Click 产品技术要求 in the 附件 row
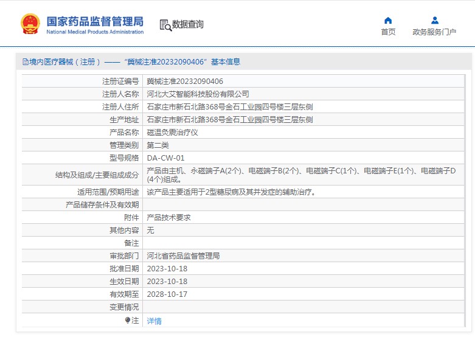 tap(169, 218)
